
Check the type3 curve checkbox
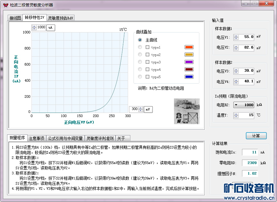148,62
